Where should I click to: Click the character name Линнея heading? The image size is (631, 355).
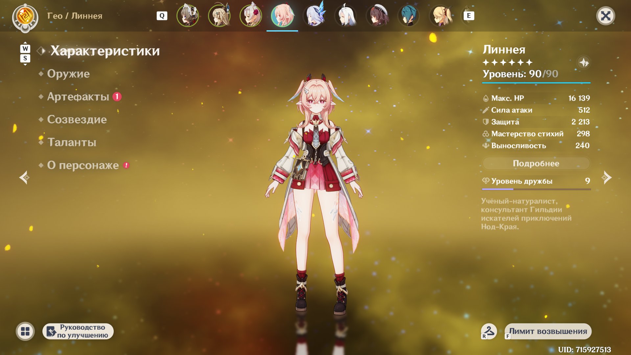[504, 50]
